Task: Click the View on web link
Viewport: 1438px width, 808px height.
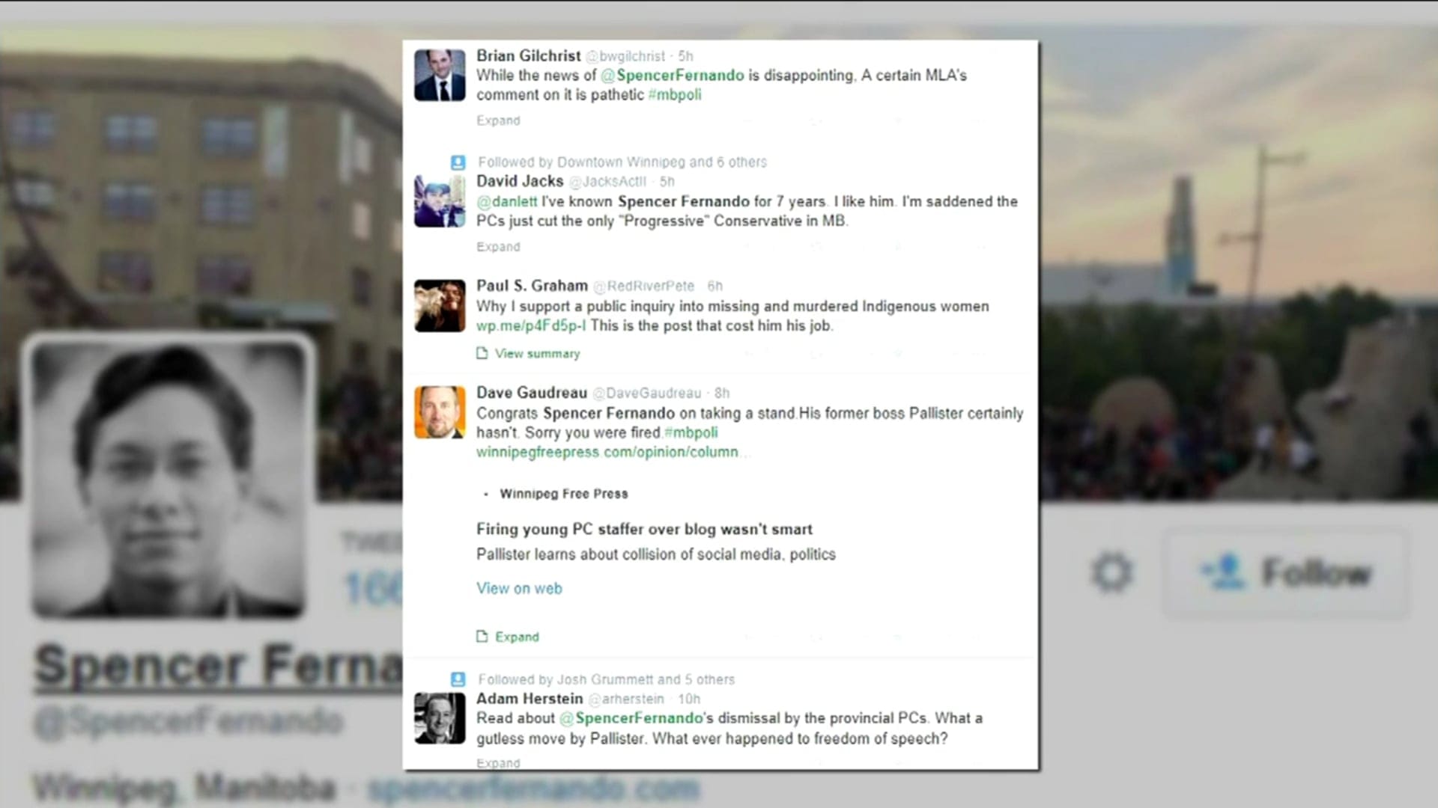Action: 519,589
